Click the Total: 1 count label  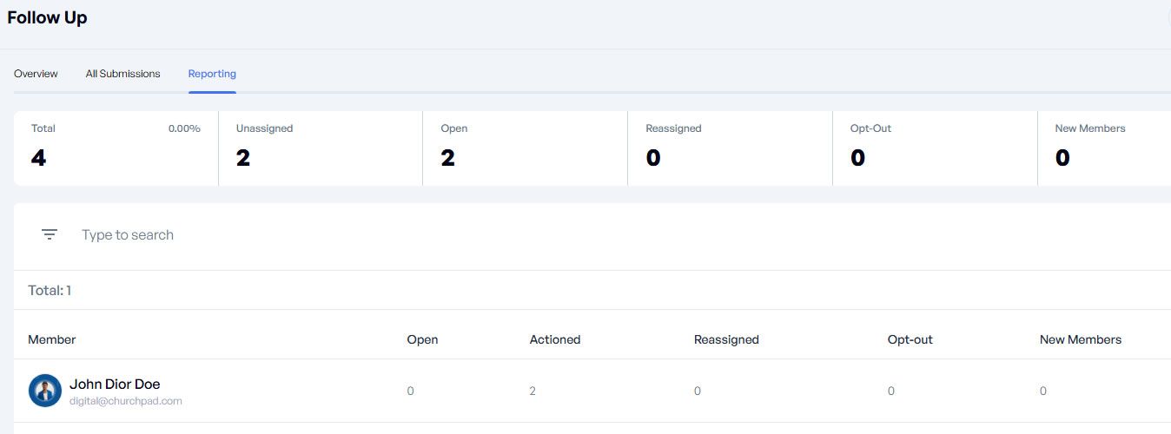(50, 290)
